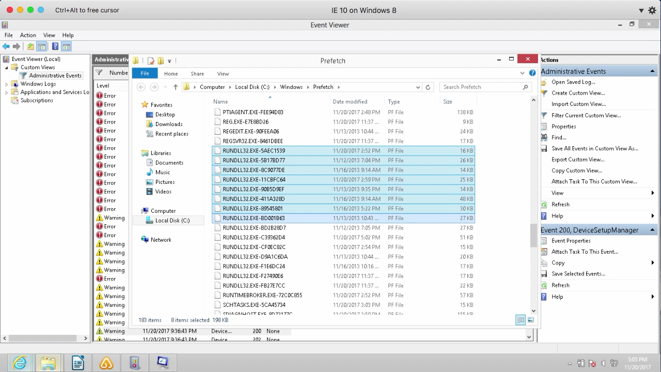Select Local Disk (C:) in navigation pane
The width and height of the screenshot is (661, 372).
click(x=172, y=221)
